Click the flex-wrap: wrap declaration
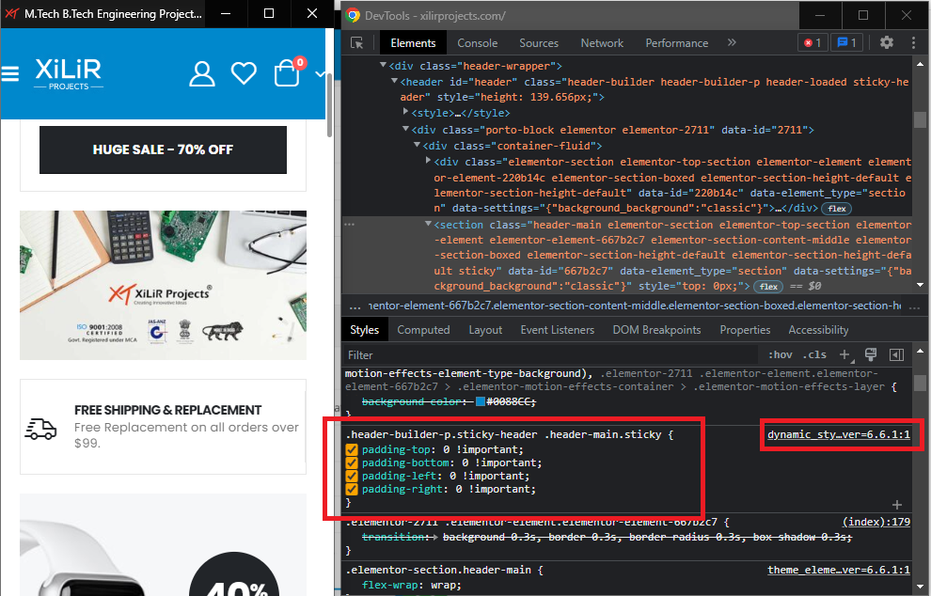This screenshot has width=931, height=596. [x=412, y=586]
